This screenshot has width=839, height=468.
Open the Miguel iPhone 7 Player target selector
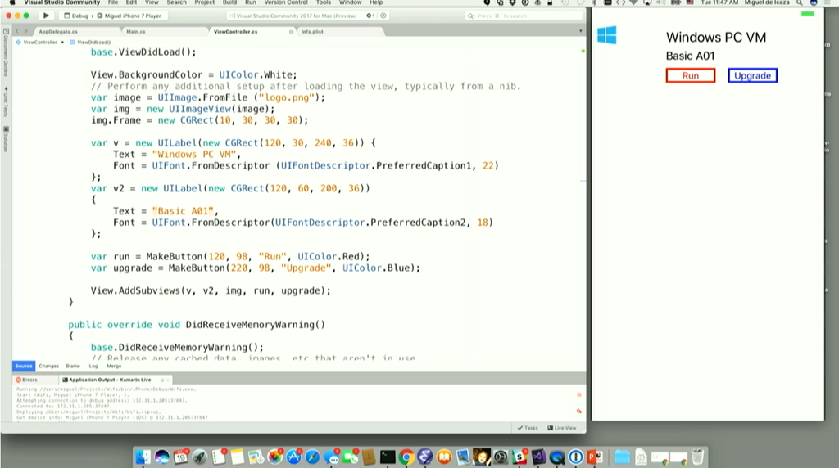point(129,16)
